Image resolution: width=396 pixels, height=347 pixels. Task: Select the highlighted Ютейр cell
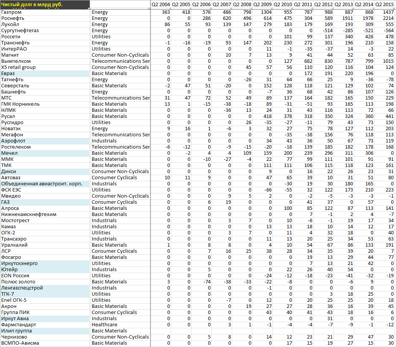(45, 270)
